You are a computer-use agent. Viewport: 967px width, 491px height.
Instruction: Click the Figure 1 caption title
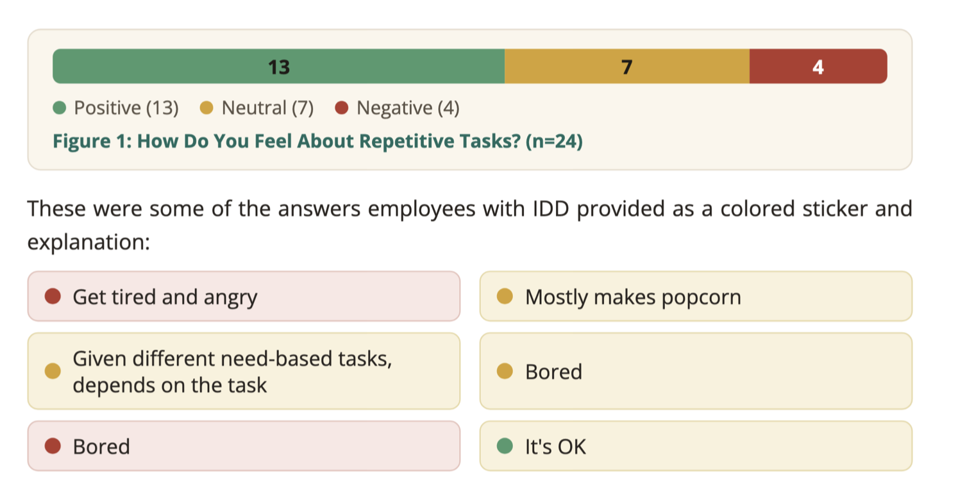click(317, 141)
